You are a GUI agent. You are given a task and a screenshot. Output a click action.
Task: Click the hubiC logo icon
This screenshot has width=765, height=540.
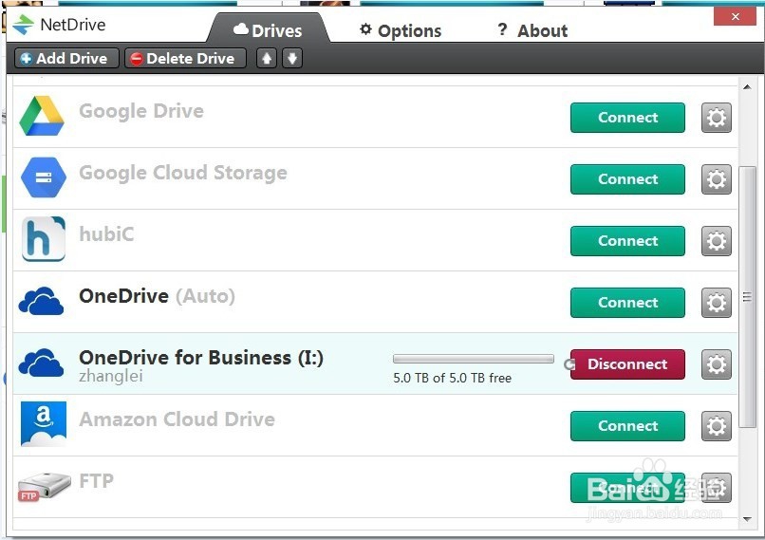point(44,239)
